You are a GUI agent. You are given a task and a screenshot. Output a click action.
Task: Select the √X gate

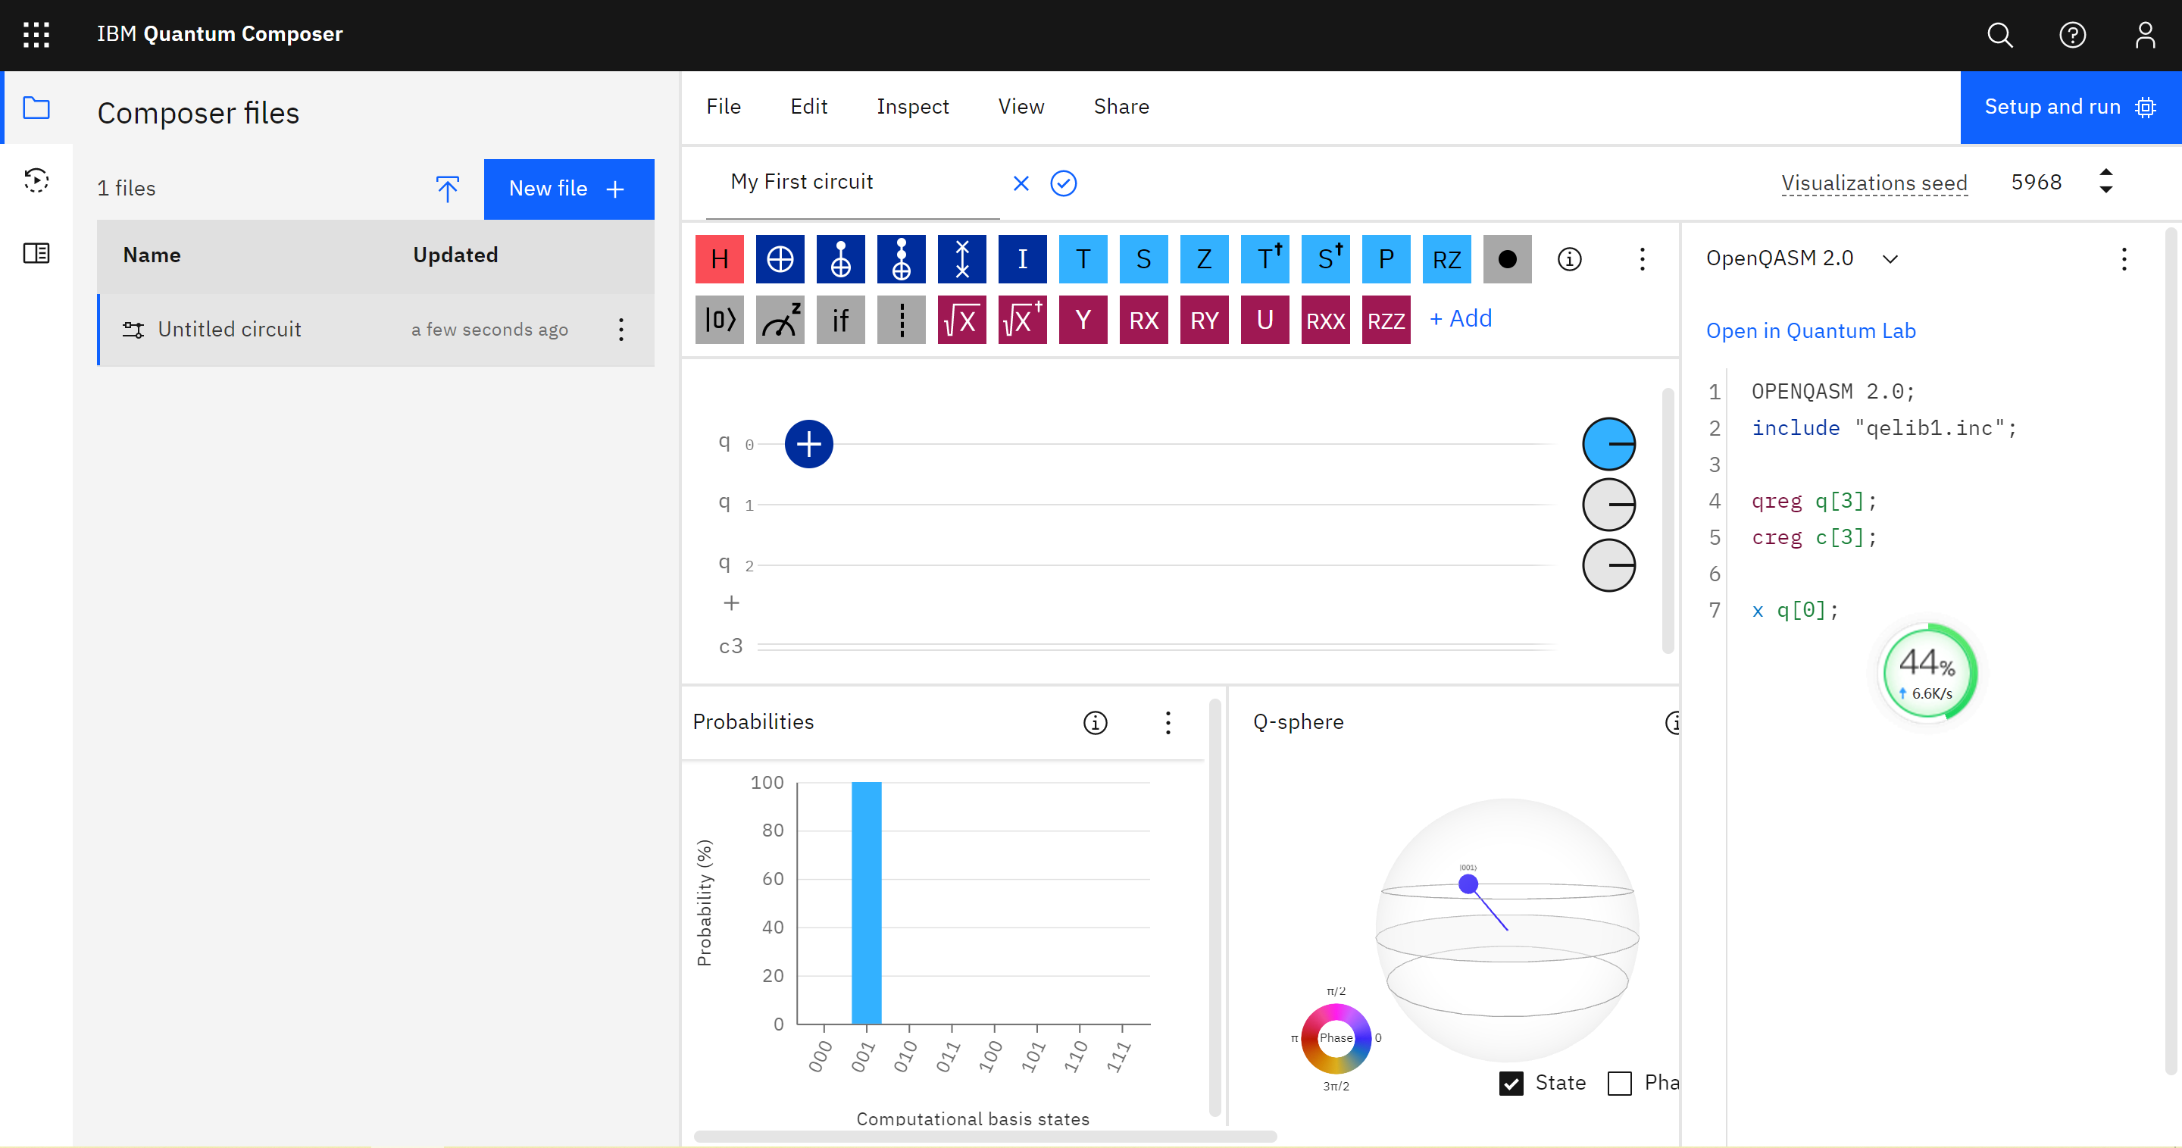961,320
